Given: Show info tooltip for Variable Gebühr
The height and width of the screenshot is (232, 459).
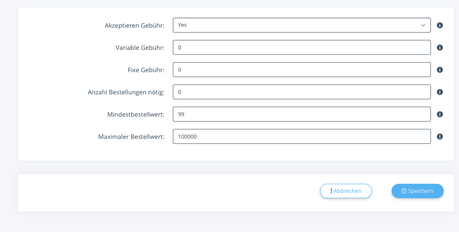Looking at the screenshot, I should click(x=440, y=47).
